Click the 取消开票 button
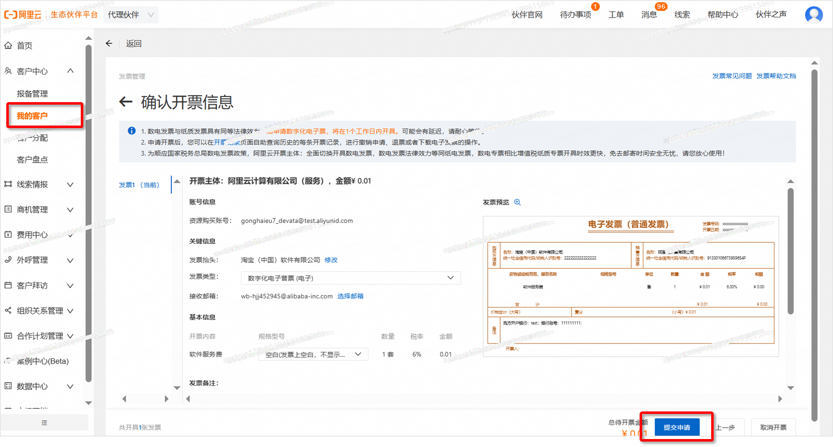Image resolution: width=833 pixels, height=447 pixels. (x=773, y=427)
